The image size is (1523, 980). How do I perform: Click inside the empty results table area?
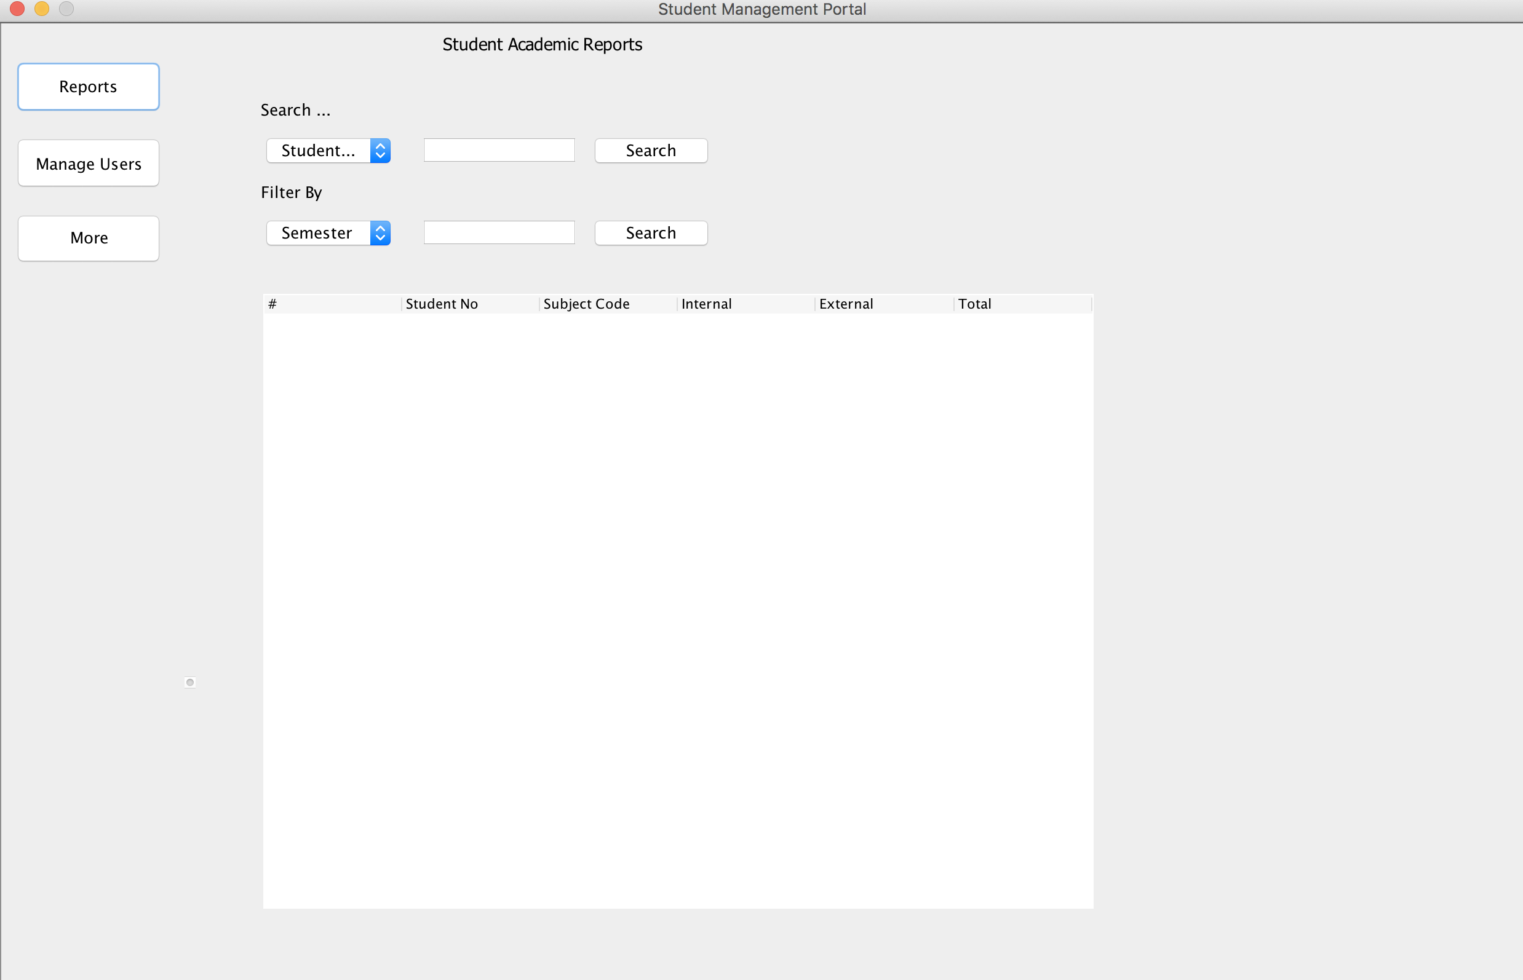point(678,610)
